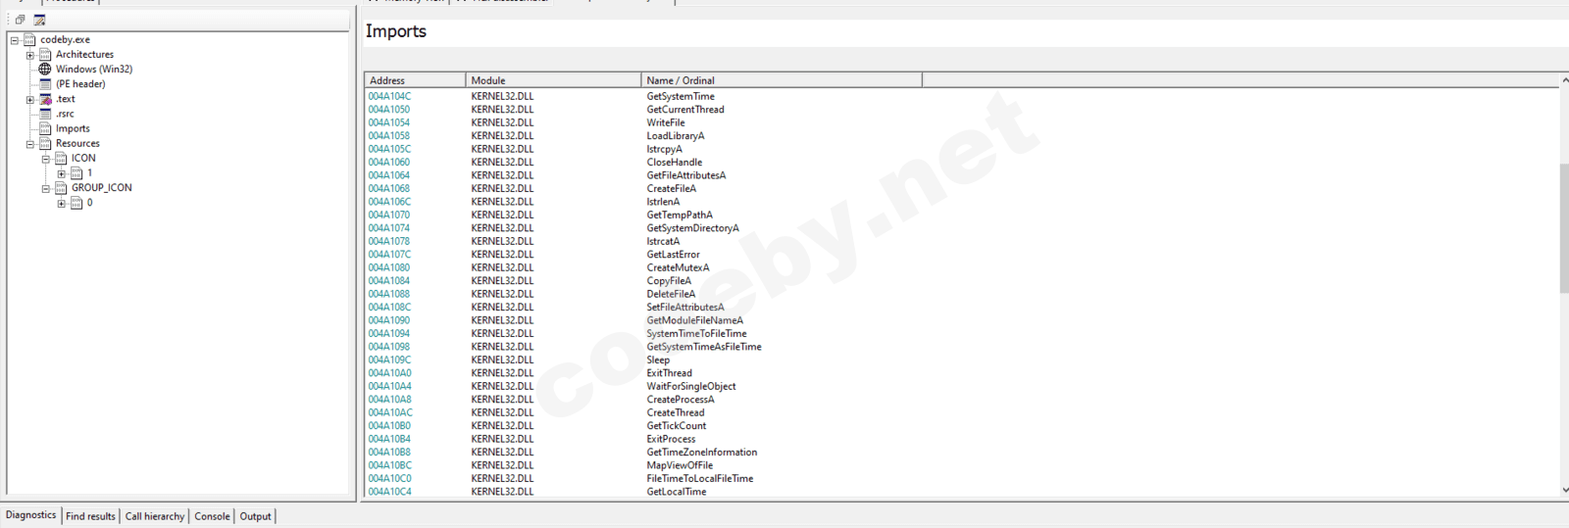The image size is (1569, 528).
Task: Click the edit/properties toolbar icon
Action: click(x=39, y=20)
